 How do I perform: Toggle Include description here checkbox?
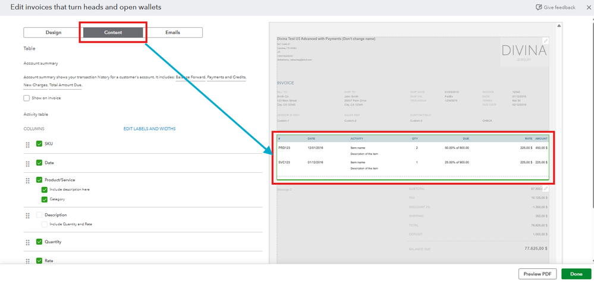[x=45, y=189]
